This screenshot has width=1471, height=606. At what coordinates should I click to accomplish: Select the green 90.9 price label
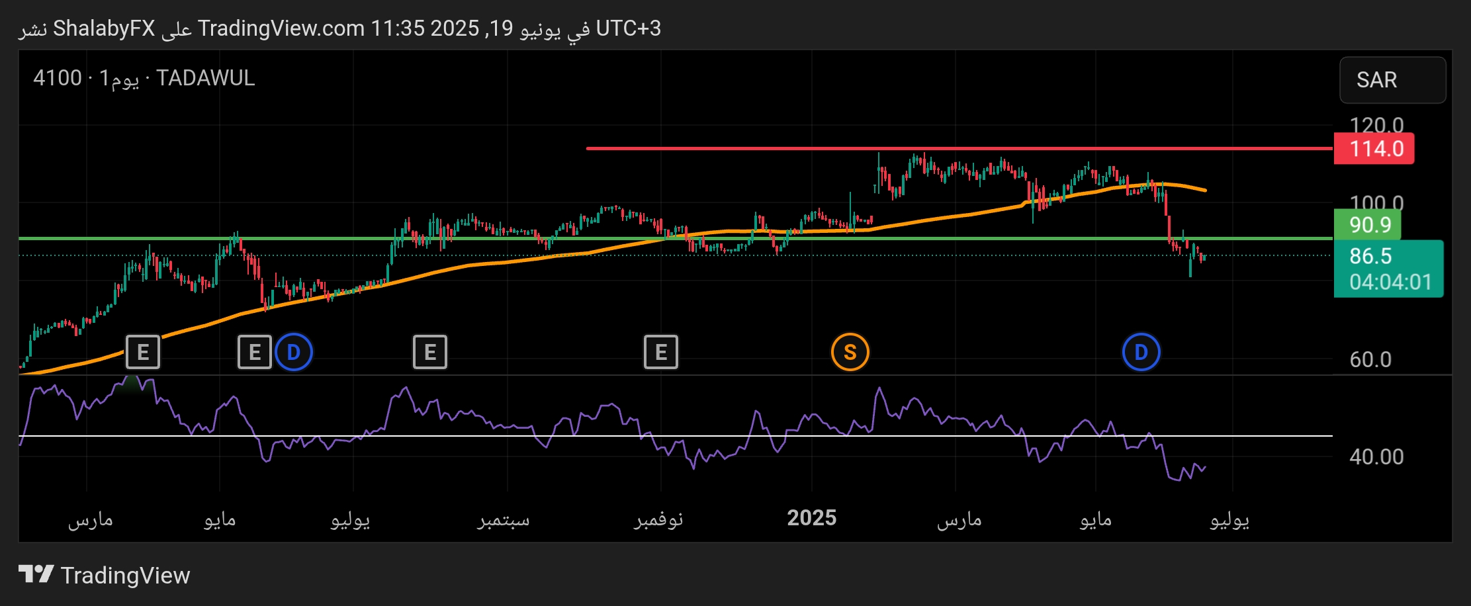(1368, 225)
